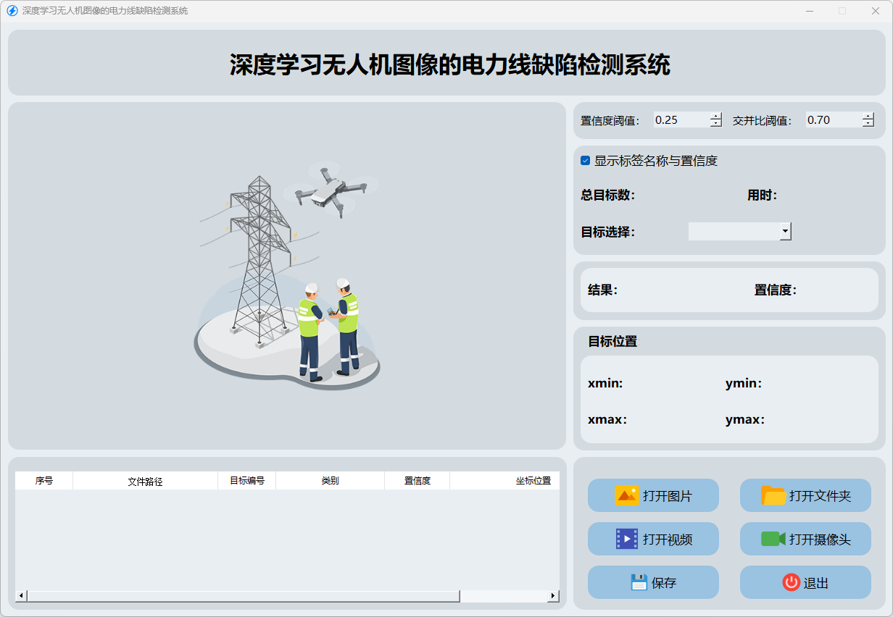Click the 置信度 column header
Screen dimensions: 893x617
[417, 481]
